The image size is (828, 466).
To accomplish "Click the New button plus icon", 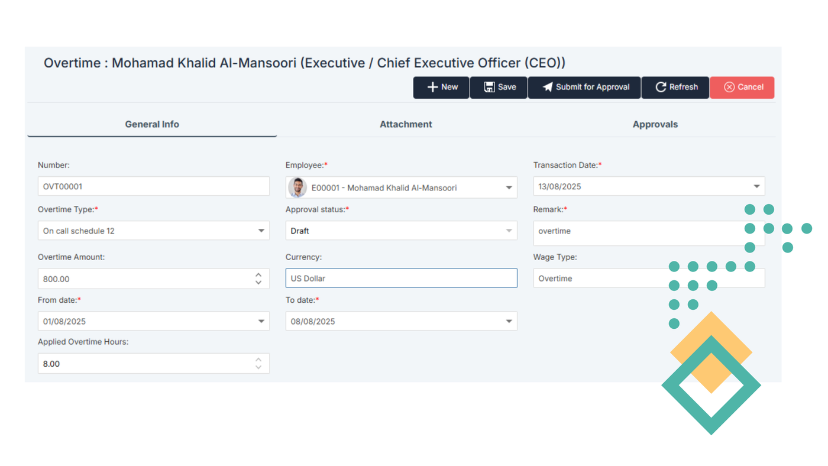I will 432,87.
